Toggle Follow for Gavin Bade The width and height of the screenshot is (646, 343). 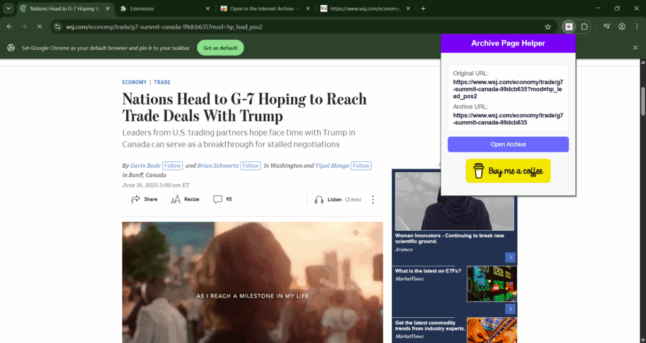click(x=173, y=166)
